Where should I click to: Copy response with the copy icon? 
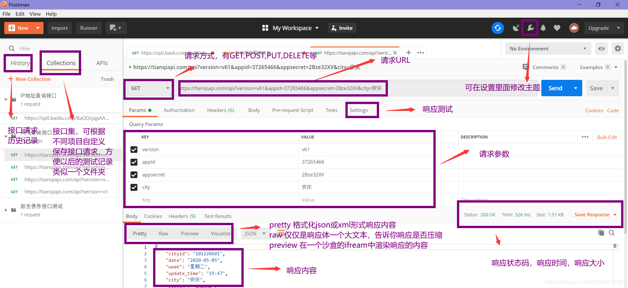[x=601, y=233]
